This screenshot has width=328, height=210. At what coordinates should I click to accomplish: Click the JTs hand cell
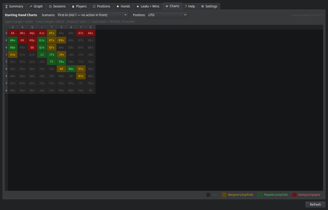coord(52,55)
